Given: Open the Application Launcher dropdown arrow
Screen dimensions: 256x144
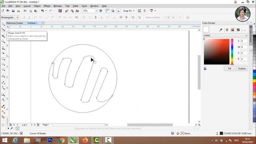Looking at the screenshot, I should (155, 11).
